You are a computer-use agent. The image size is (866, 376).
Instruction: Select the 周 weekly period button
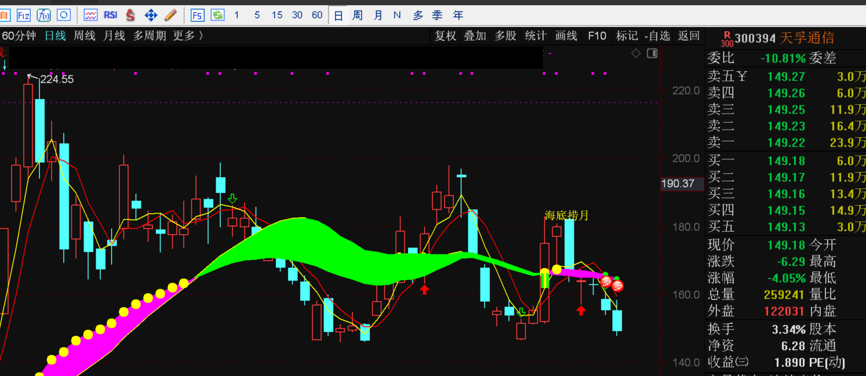tap(358, 15)
